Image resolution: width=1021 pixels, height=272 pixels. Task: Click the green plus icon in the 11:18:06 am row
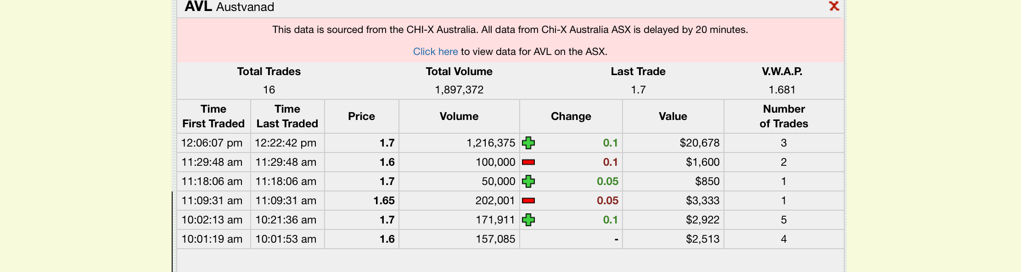coord(528,181)
